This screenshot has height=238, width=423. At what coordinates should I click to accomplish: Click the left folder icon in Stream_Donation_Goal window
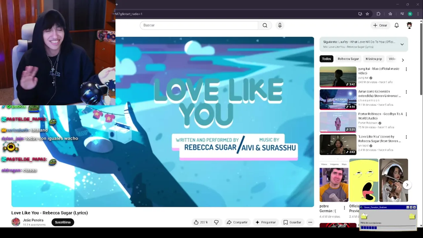pyautogui.click(x=364, y=217)
